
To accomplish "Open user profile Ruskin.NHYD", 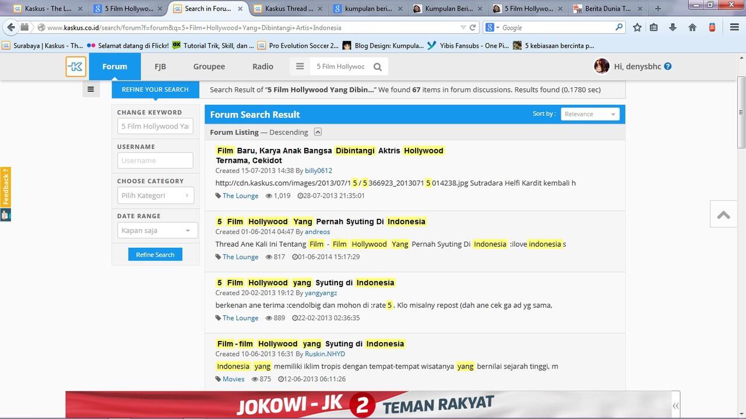I will [325, 354].
